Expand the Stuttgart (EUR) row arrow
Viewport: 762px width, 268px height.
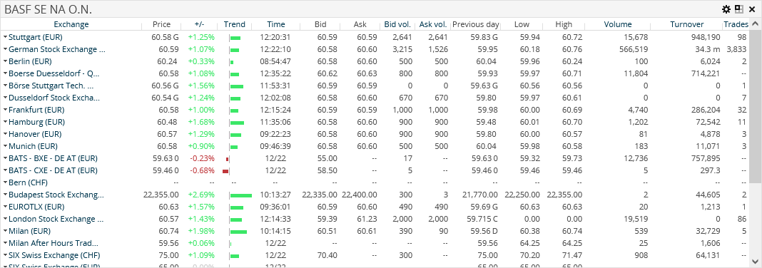point(5,37)
